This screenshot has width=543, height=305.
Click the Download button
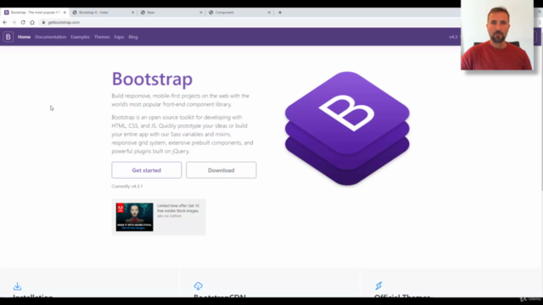coord(221,170)
